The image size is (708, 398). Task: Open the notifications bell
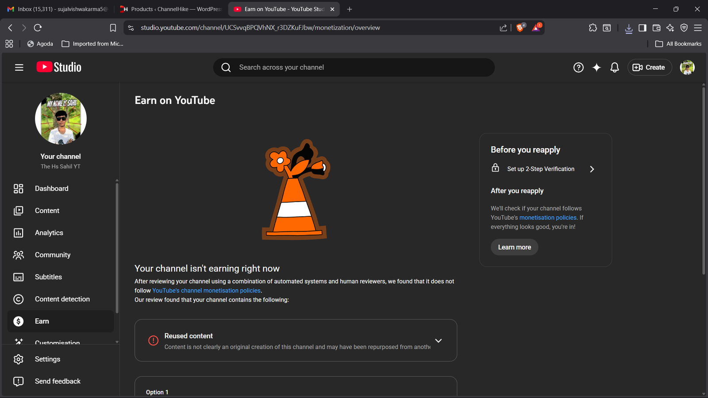click(x=615, y=67)
